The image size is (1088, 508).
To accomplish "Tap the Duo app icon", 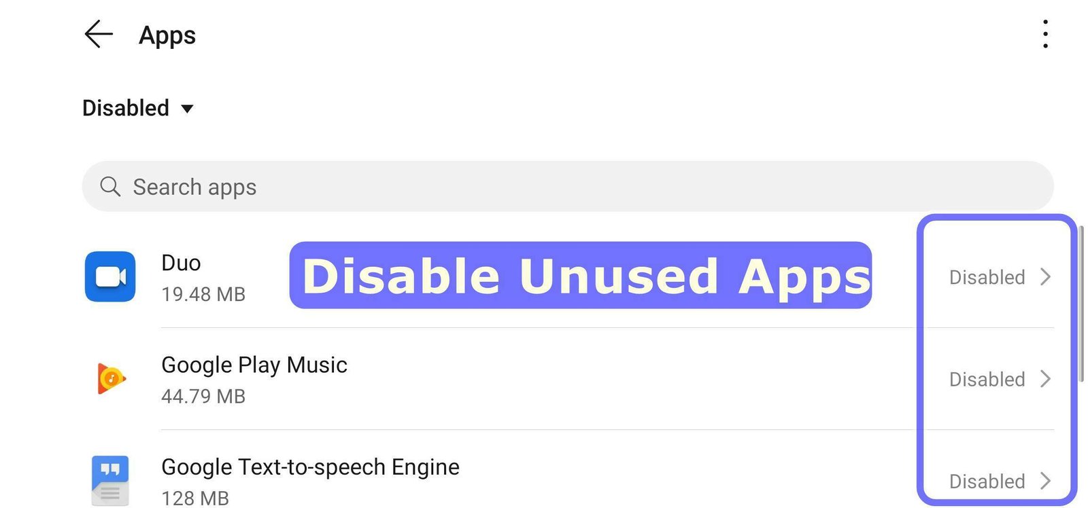I will coord(110,277).
